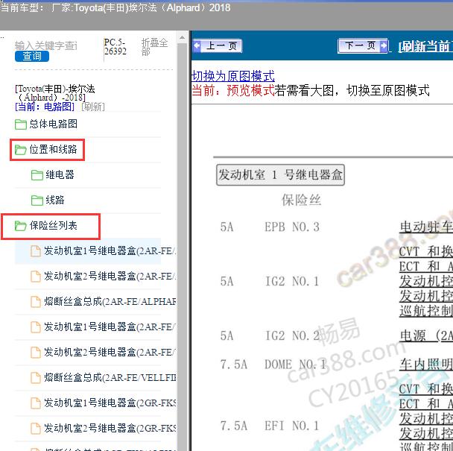Click the [当前：电路图] link
453x451 pixels.
point(45,107)
